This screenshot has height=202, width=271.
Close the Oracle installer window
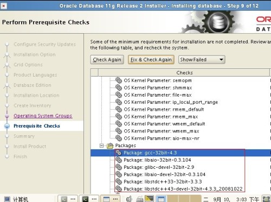pos(4,6)
